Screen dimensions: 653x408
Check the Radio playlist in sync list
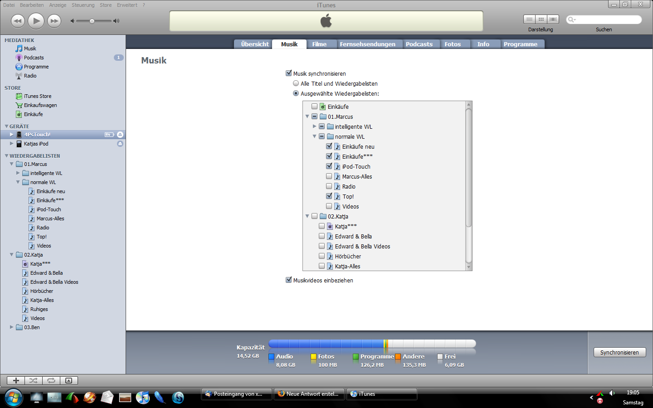329,186
